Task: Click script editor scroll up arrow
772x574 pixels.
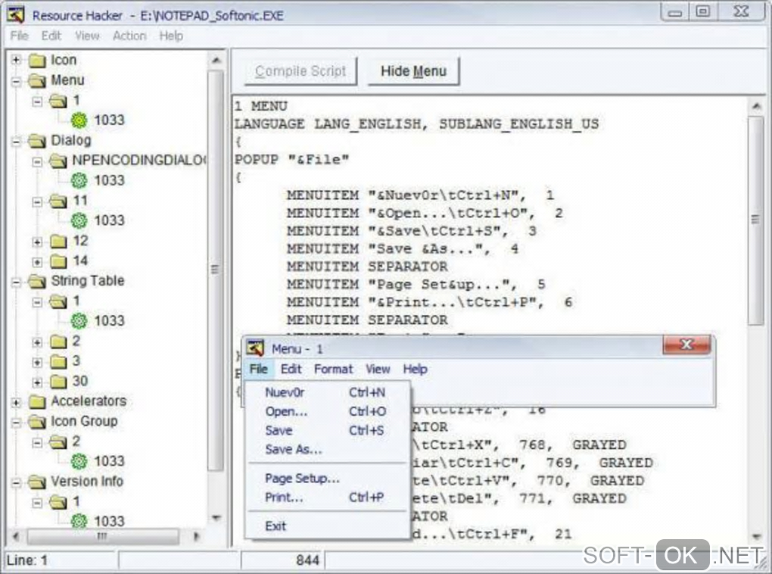Action: pyautogui.click(x=756, y=107)
